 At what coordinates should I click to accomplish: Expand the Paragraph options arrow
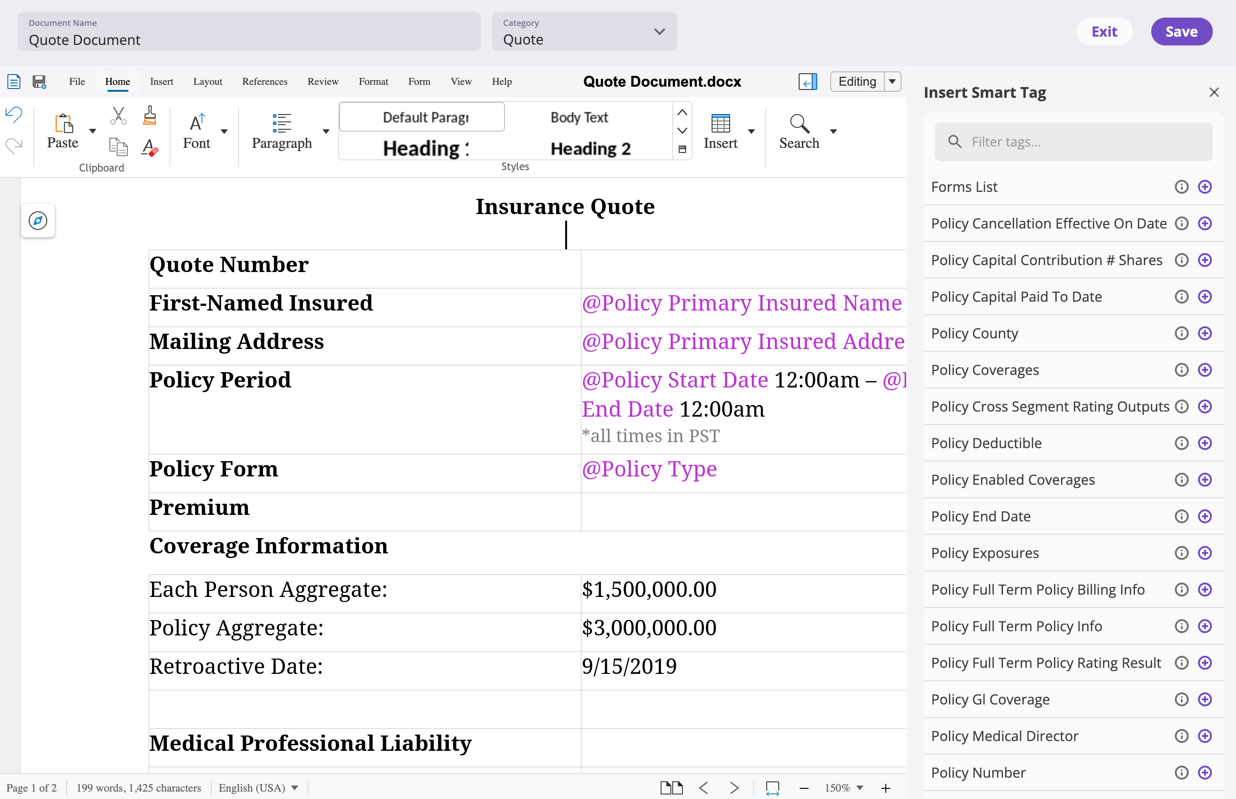pyautogui.click(x=326, y=131)
